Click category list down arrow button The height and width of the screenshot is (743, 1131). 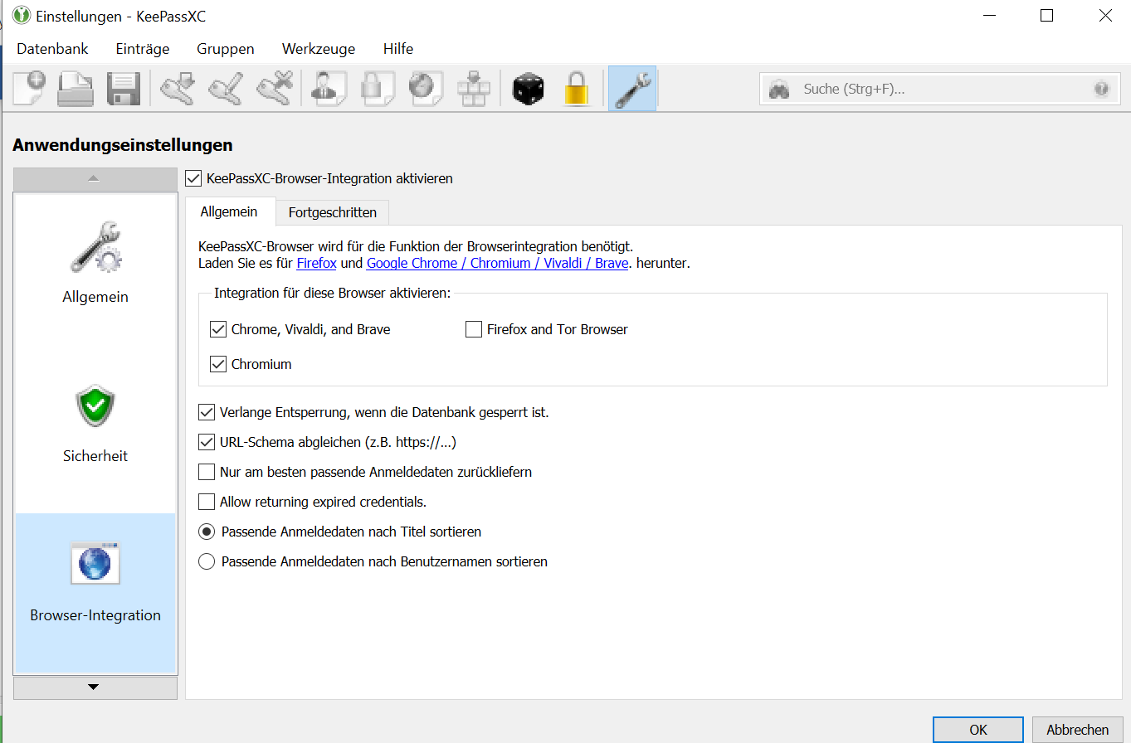pyautogui.click(x=95, y=687)
